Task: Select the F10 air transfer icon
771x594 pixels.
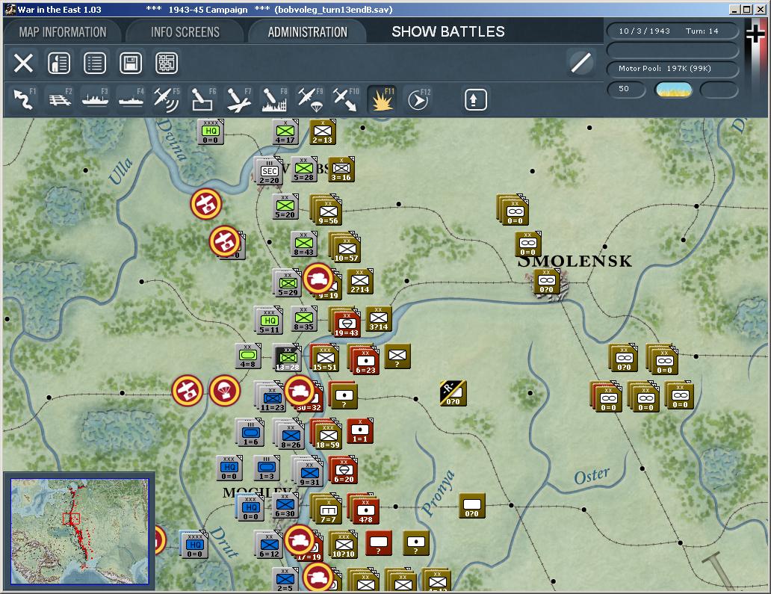Action: 346,99
